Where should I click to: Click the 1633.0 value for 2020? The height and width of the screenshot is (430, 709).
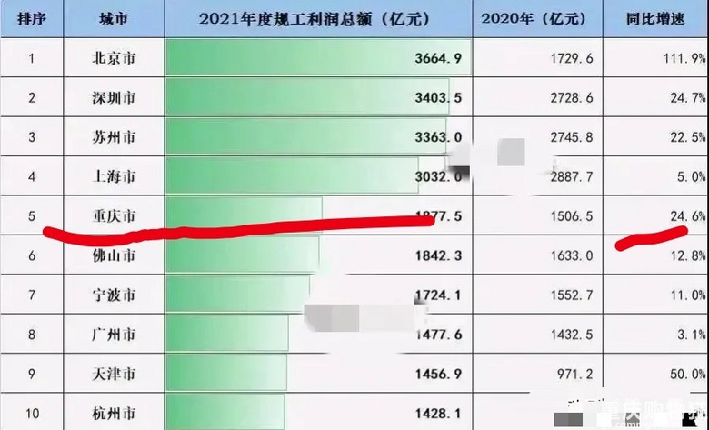572,255
